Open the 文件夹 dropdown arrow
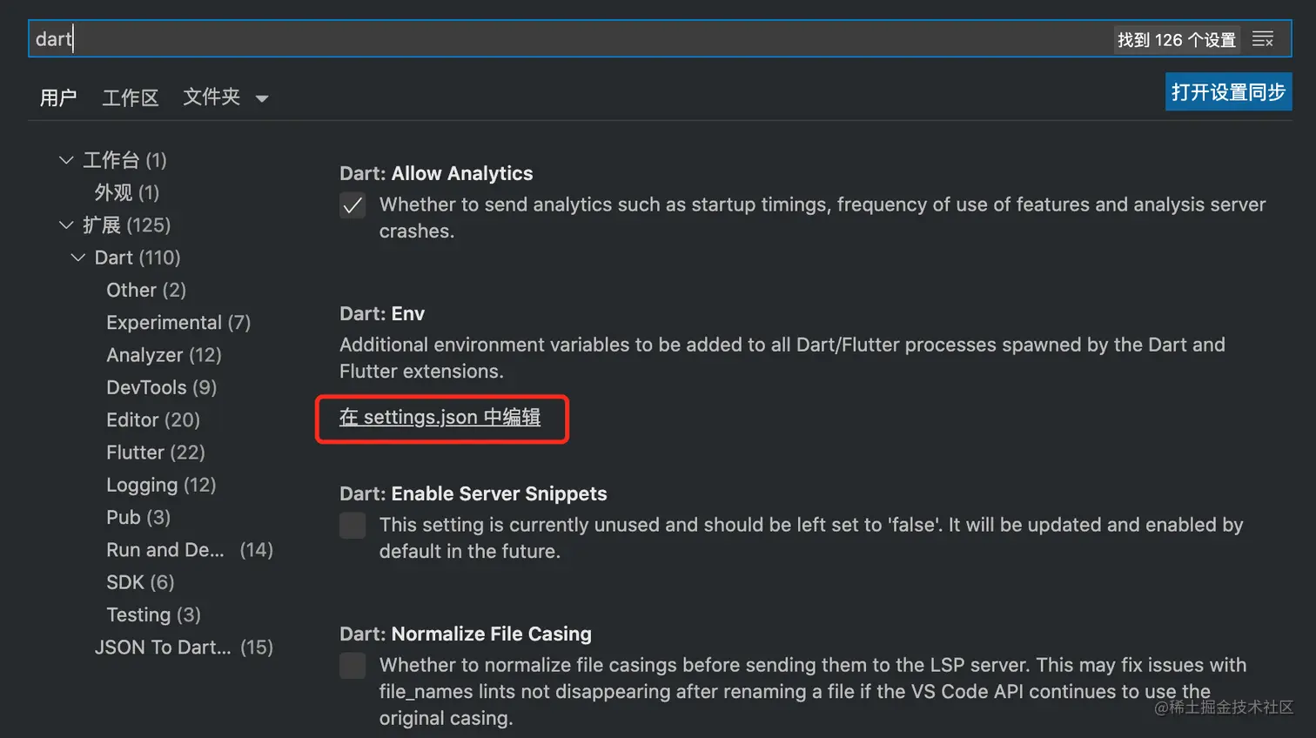The width and height of the screenshot is (1316, 738). [262, 98]
